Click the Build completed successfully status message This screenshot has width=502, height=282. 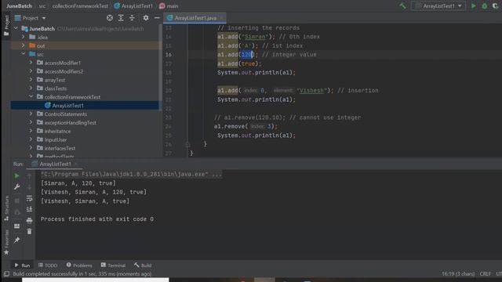(x=82, y=274)
